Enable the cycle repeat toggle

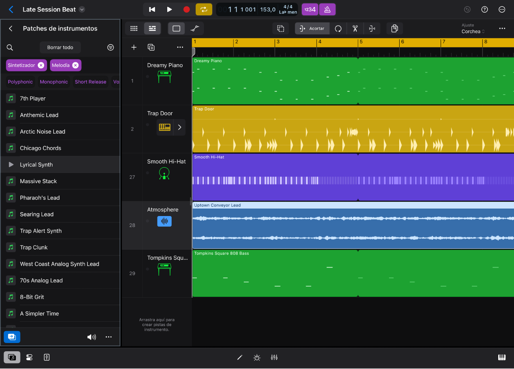204,9
